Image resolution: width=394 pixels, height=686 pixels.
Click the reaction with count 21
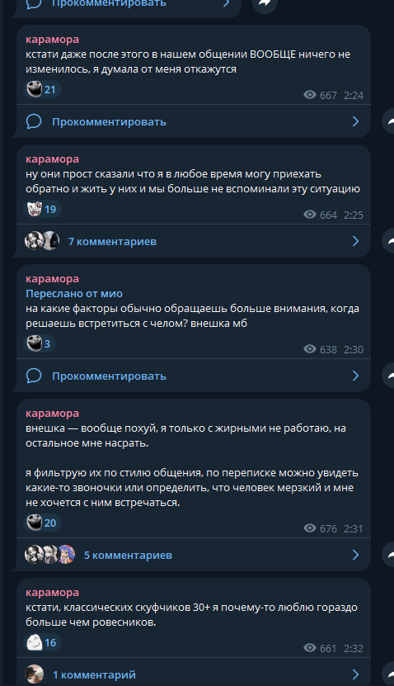42,90
